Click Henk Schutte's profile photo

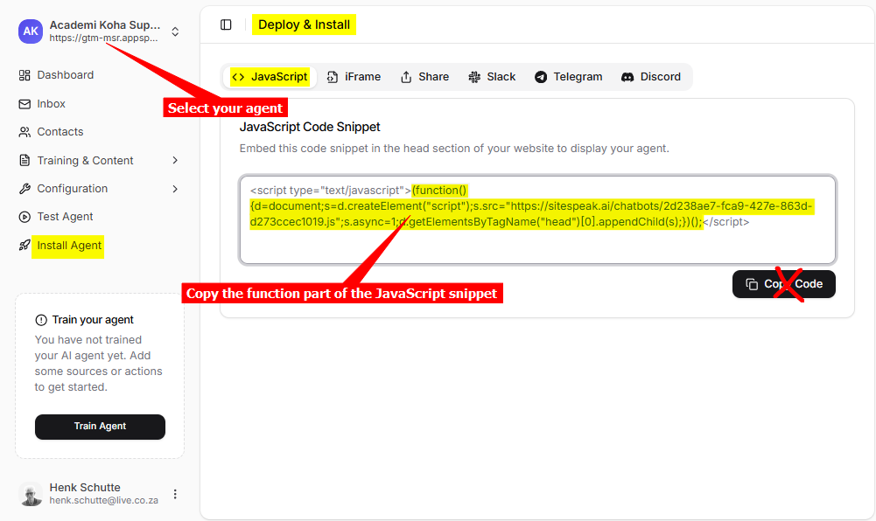coord(30,494)
